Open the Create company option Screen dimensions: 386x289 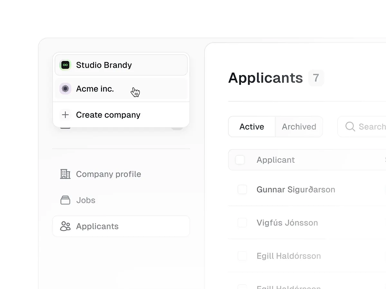click(x=108, y=115)
